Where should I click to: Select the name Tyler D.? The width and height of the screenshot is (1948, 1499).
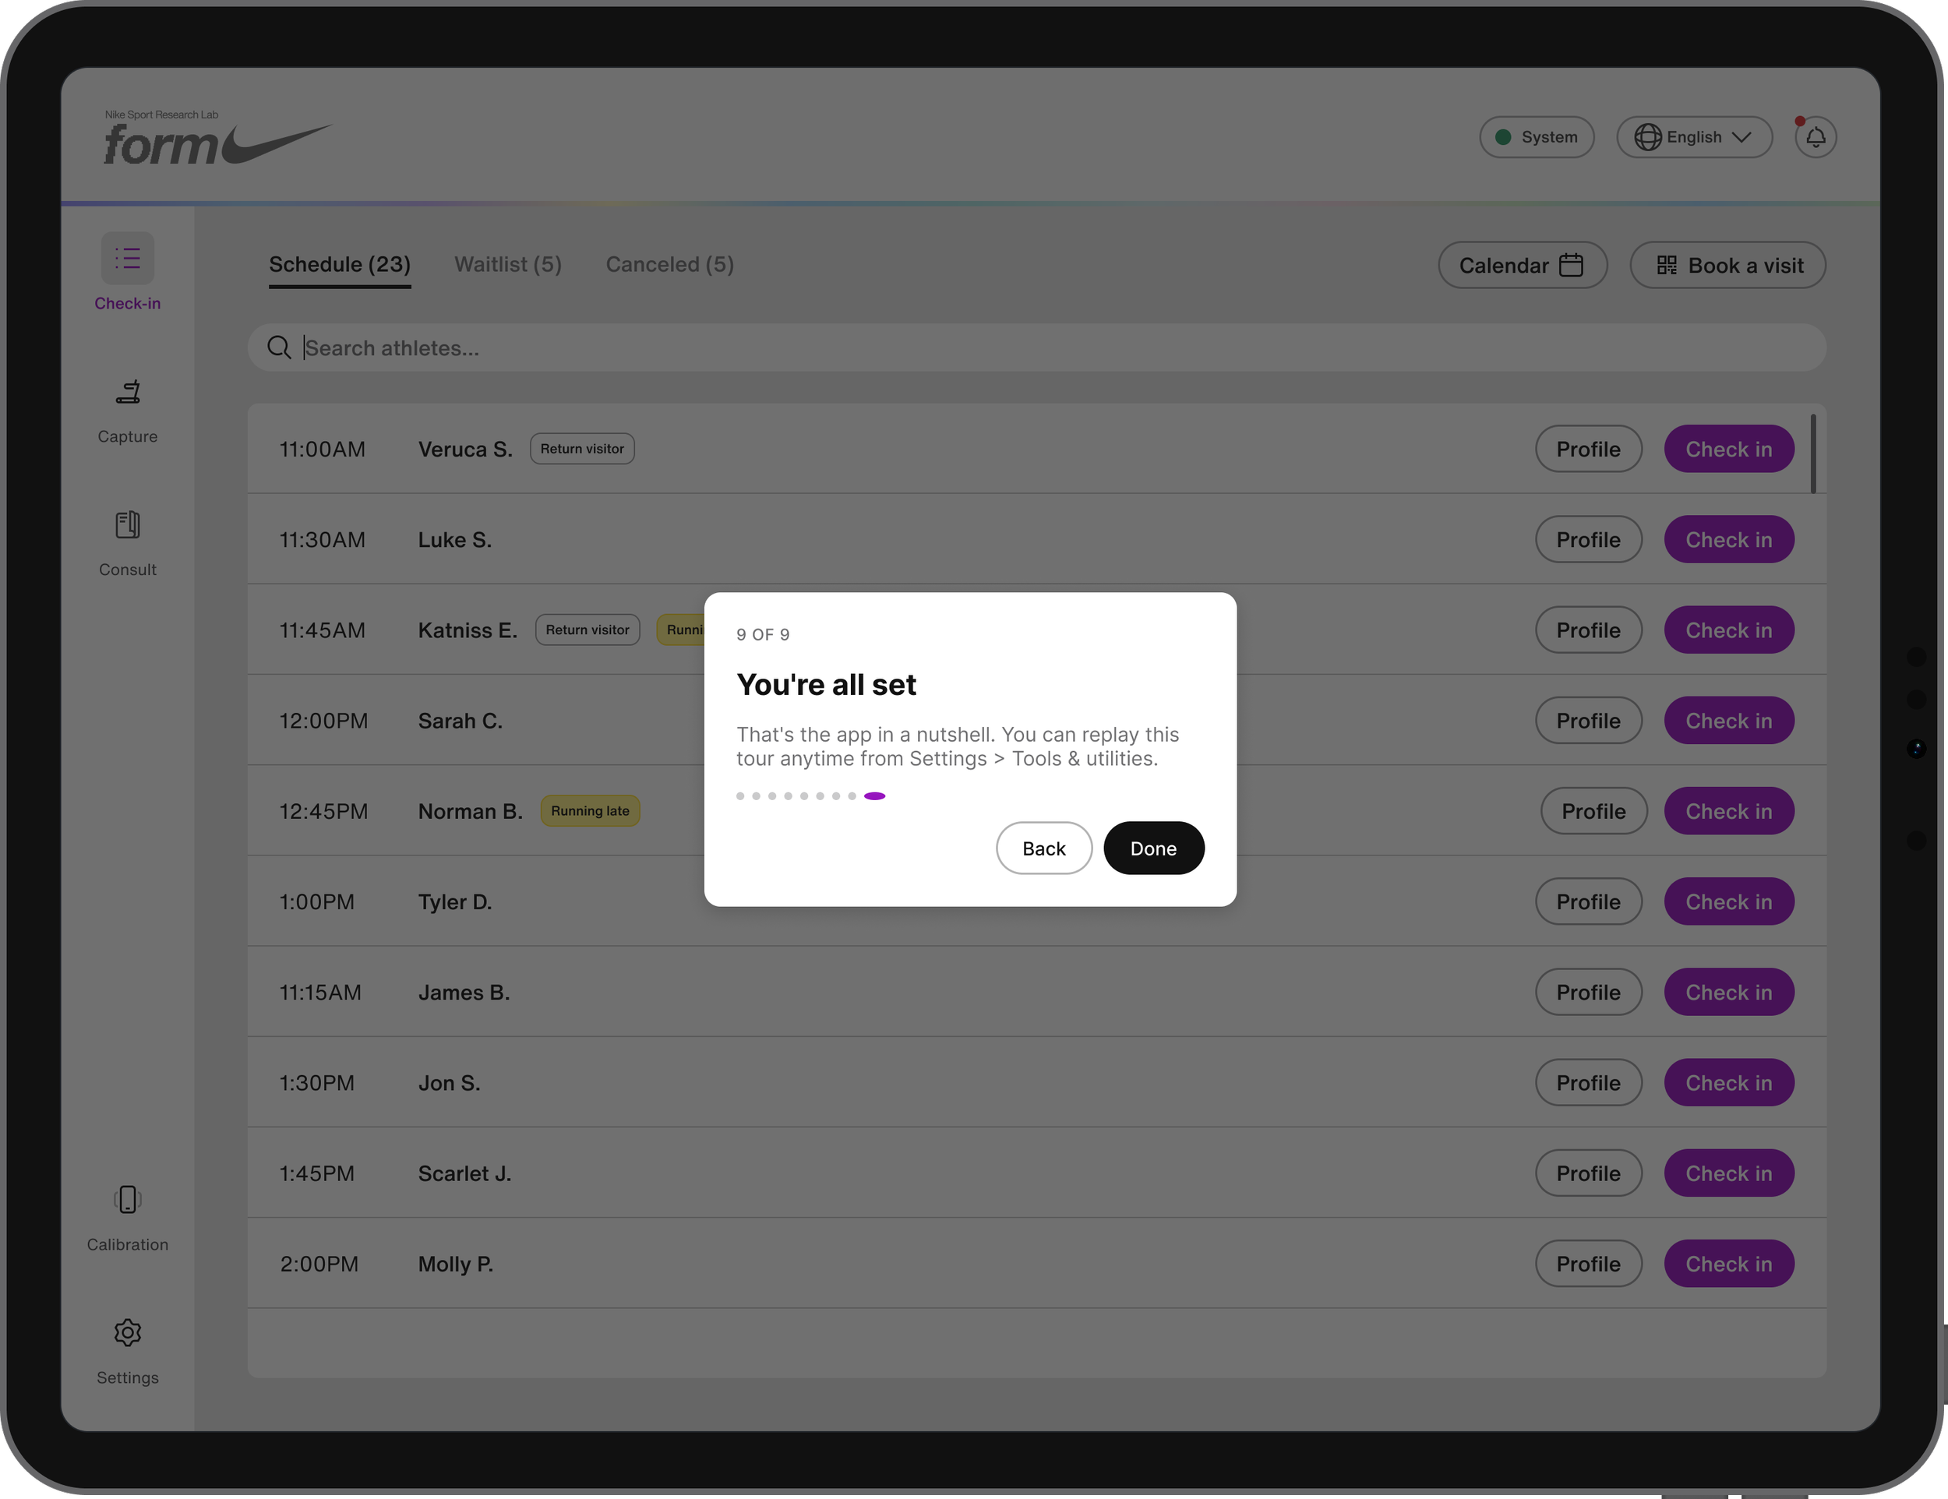point(455,901)
